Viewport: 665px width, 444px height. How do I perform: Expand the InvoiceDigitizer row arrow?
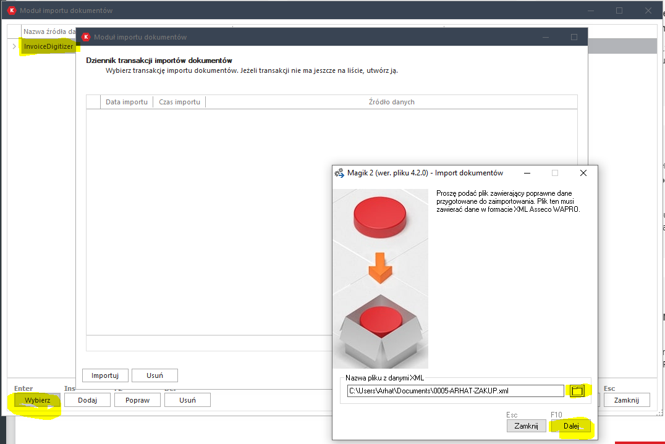click(14, 46)
